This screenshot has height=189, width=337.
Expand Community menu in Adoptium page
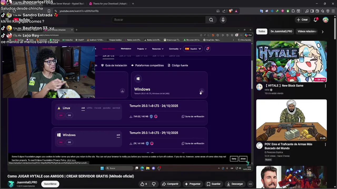click(x=175, y=49)
